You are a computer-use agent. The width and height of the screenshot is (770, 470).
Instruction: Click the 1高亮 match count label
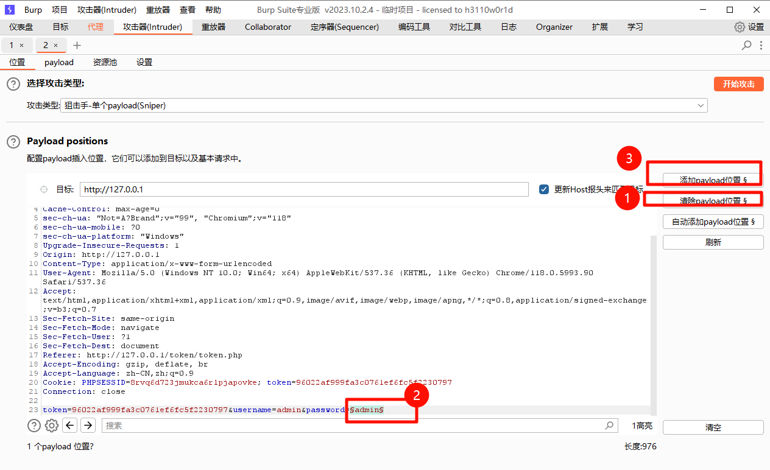point(642,426)
